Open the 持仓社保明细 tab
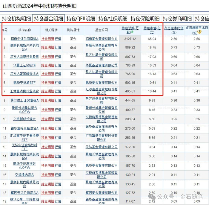 click(x=113, y=19)
